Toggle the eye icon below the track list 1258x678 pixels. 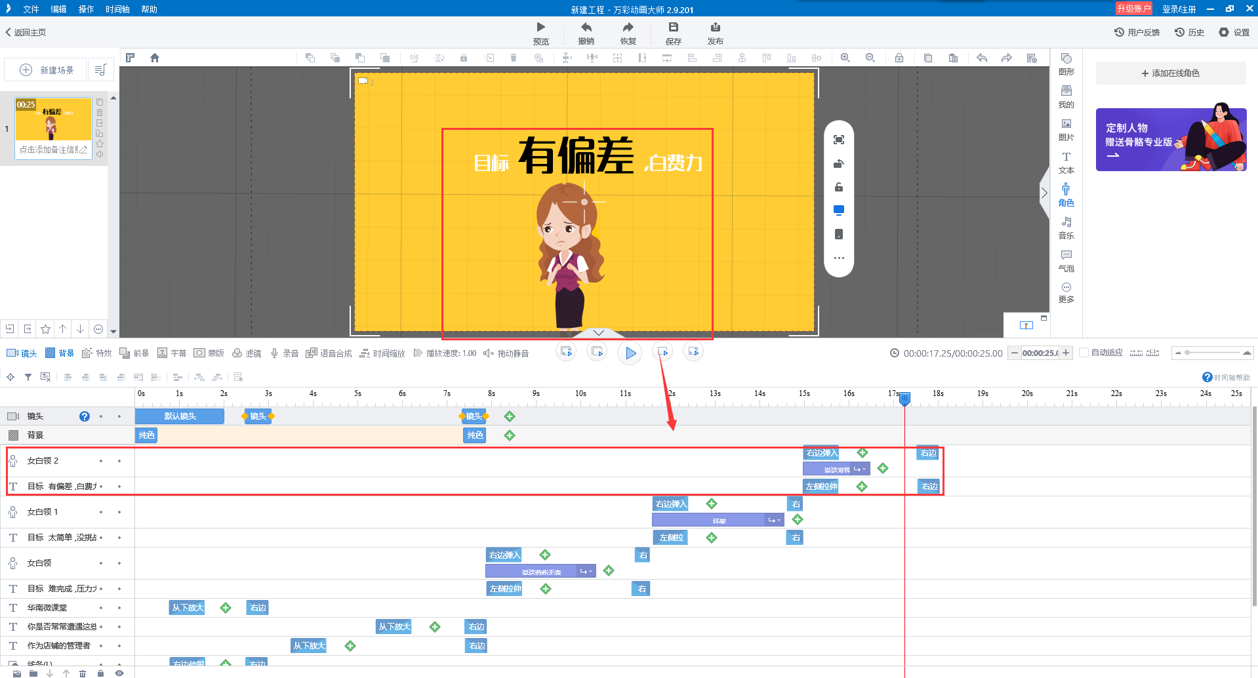pyautogui.click(x=119, y=673)
